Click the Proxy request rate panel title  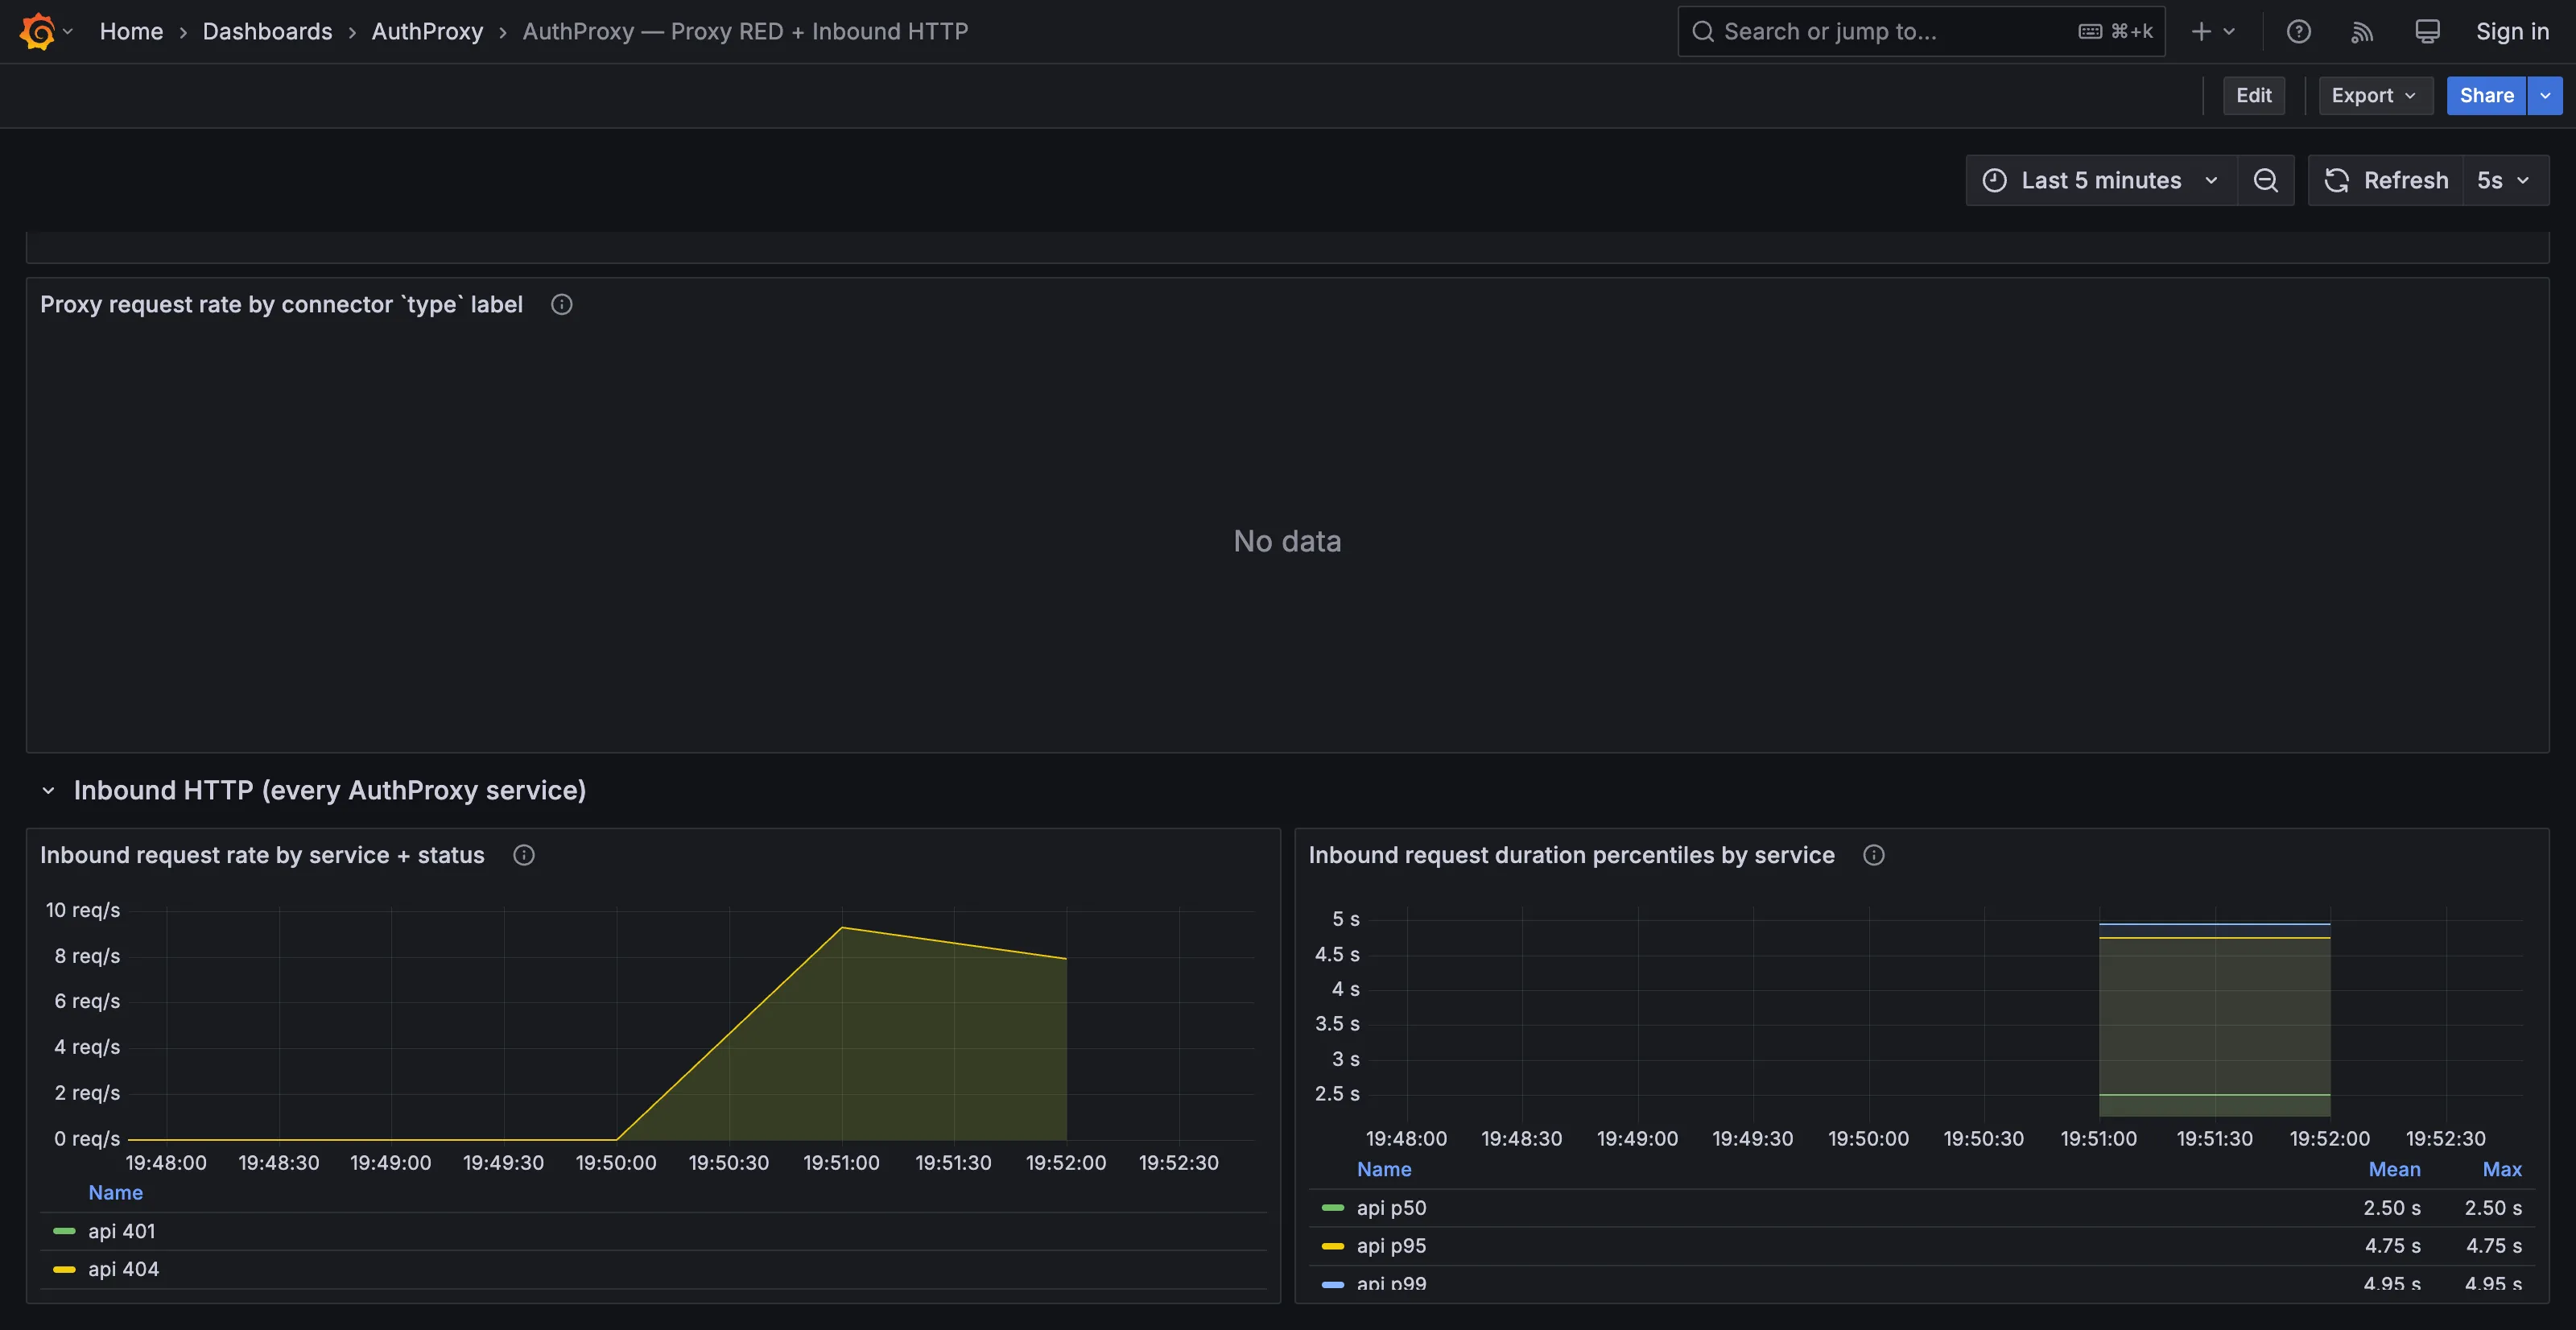pyautogui.click(x=281, y=304)
